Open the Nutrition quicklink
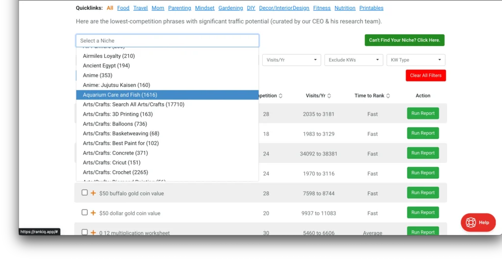This screenshot has width=502, height=260. [x=345, y=8]
